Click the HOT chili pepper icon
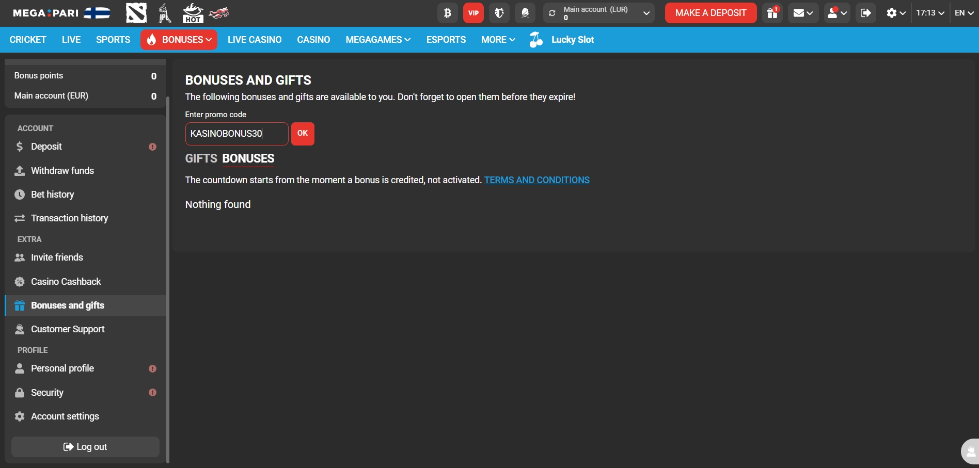Viewport: 979px width, 468px height. [193, 13]
